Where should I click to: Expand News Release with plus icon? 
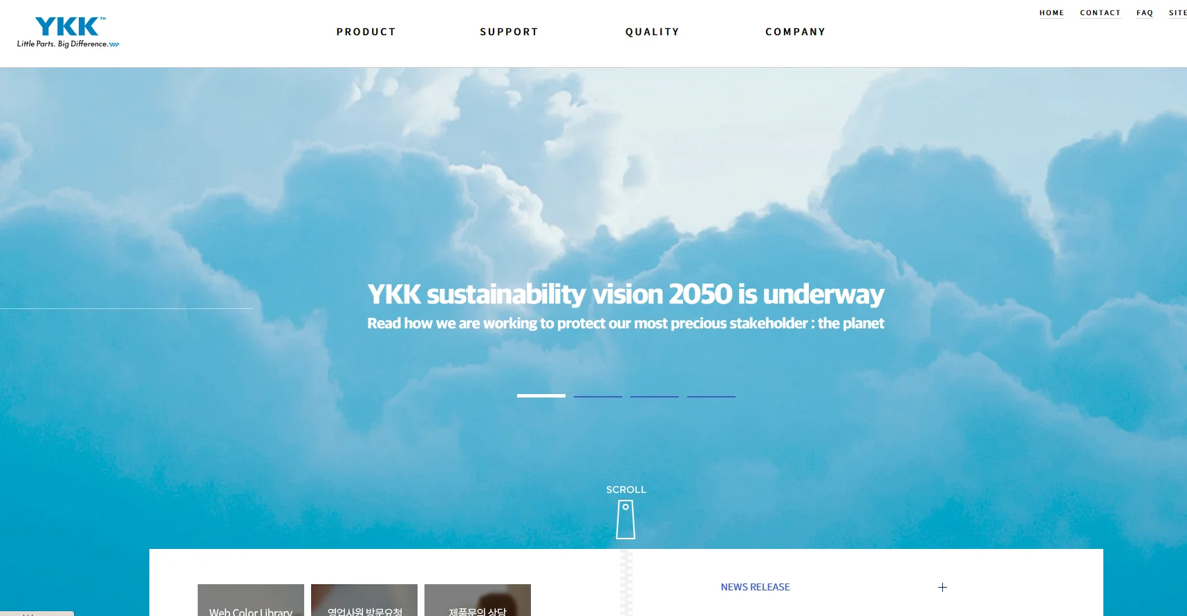tap(942, 587)
